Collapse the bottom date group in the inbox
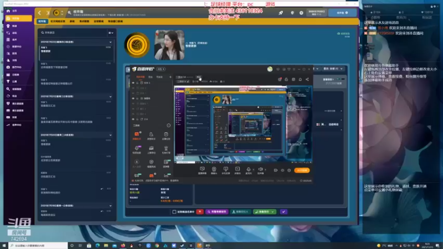 tap(110, 206)
